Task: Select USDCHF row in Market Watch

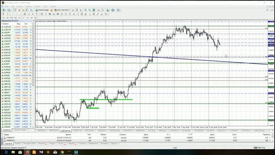Action: 17,121
